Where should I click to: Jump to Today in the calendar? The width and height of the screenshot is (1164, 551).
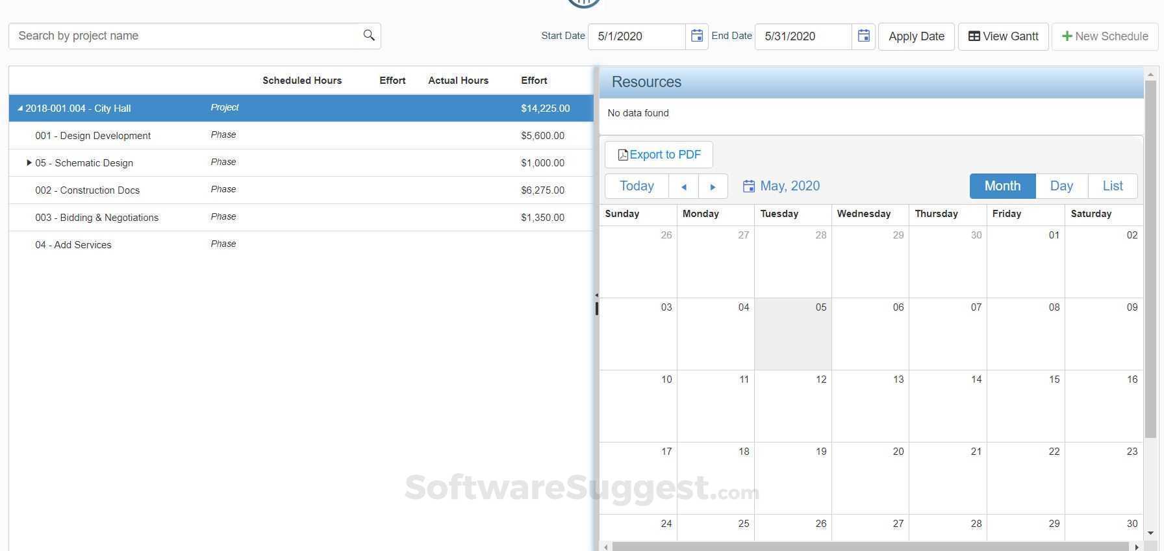point(637,186)
